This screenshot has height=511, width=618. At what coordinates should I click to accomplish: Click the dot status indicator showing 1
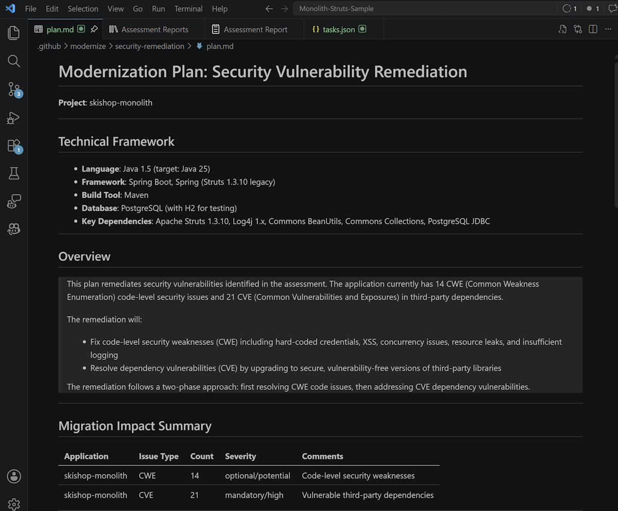tap(593, 9)
